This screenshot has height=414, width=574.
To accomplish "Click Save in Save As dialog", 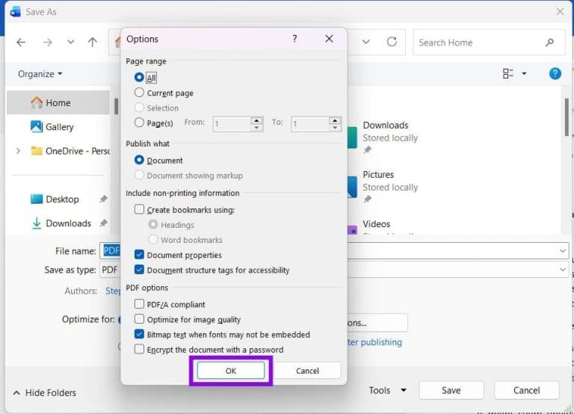I will pos(451,391).
